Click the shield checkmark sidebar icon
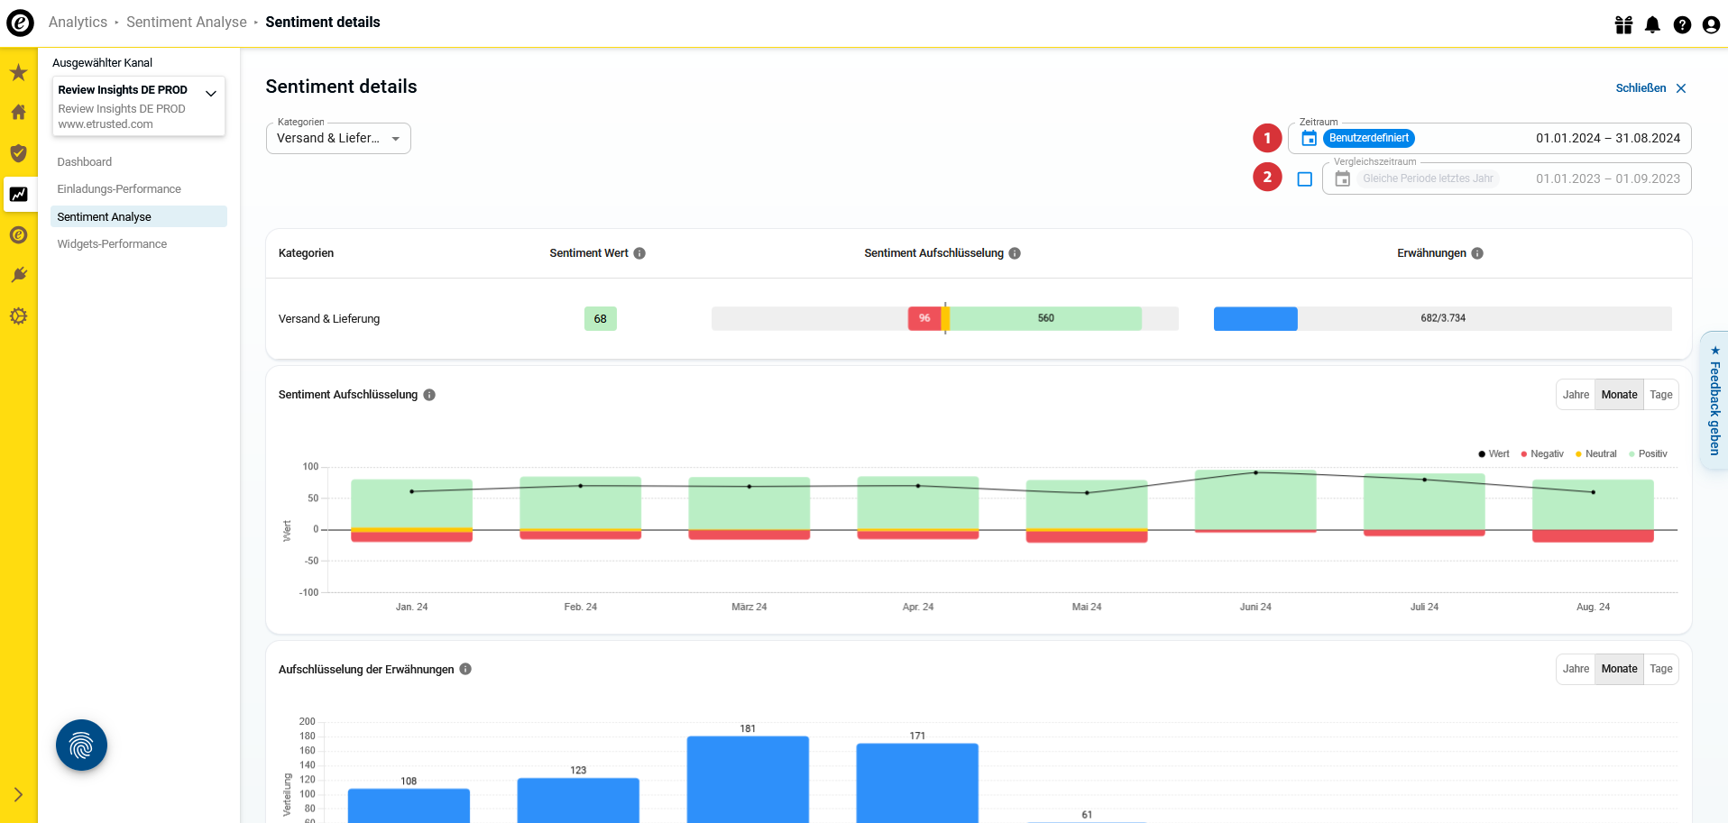 18,153
